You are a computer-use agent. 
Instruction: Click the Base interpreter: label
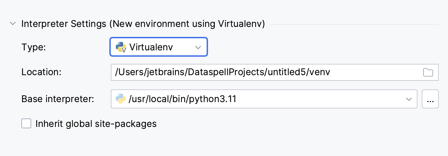[x=58, y=99]
